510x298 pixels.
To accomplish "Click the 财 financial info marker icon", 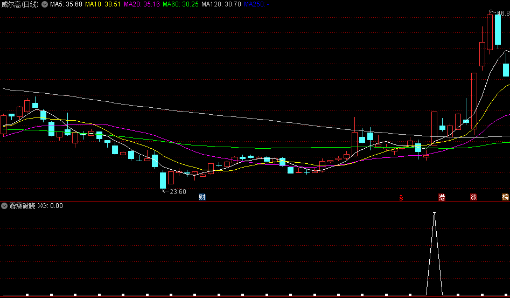I will pyautogui.click(x=202, y=197).
